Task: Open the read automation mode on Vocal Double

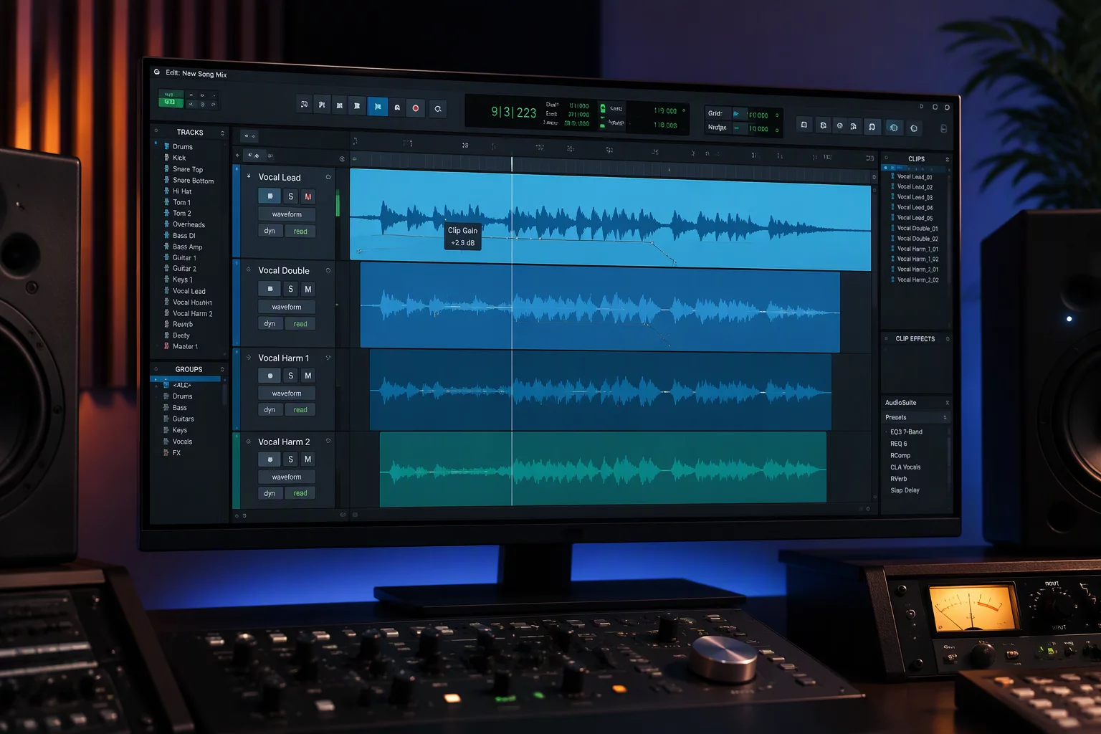Action: point(300,324)
